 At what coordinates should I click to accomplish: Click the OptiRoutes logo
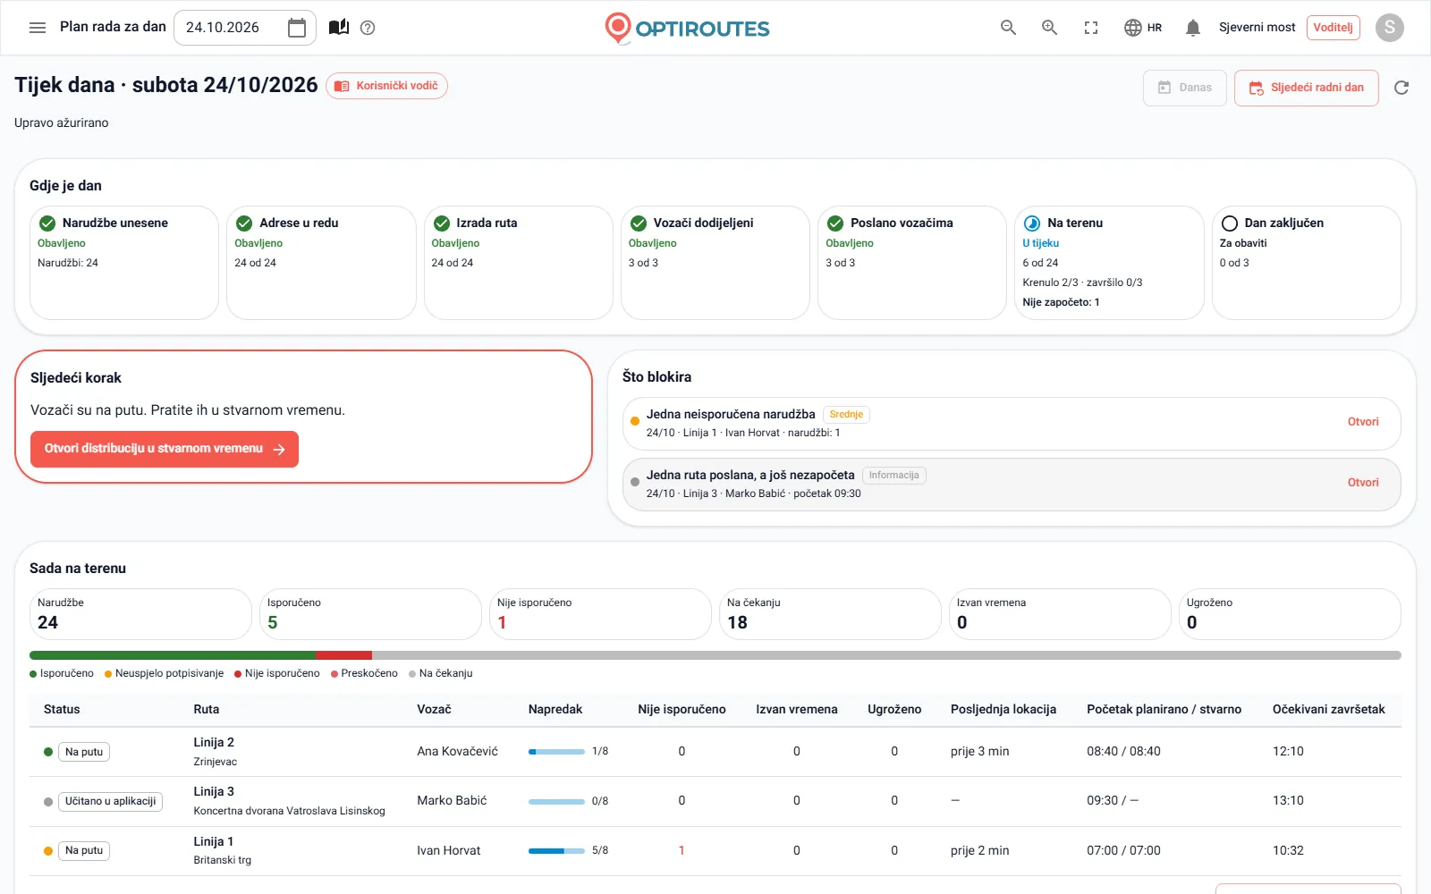pos(687,28)
